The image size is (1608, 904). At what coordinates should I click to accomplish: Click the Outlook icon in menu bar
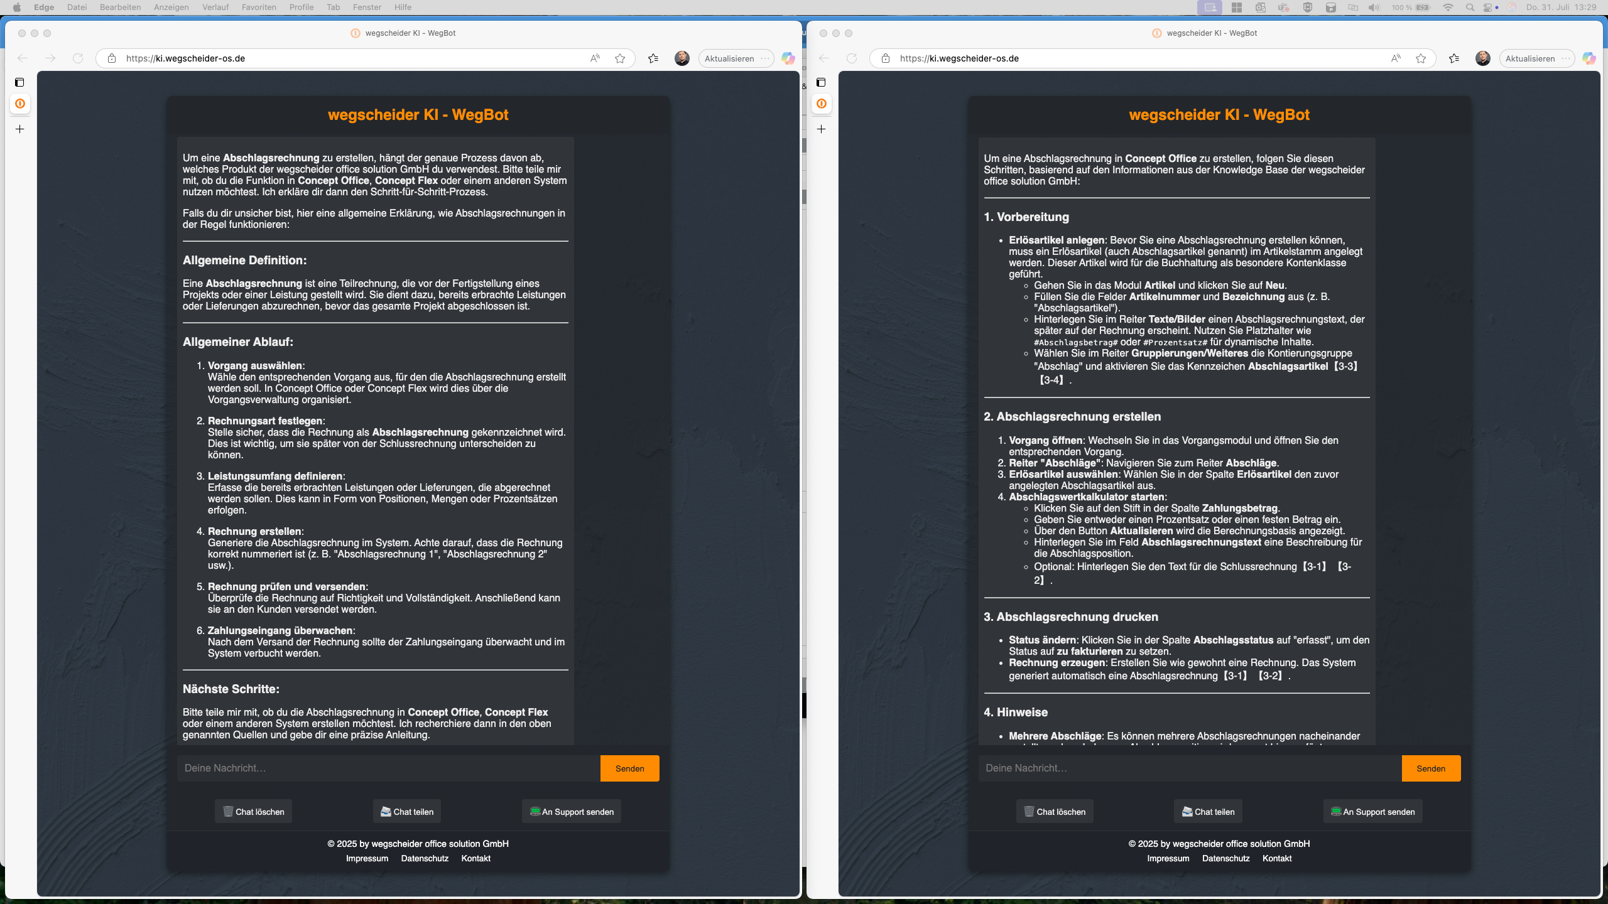tap(1260, 7)
